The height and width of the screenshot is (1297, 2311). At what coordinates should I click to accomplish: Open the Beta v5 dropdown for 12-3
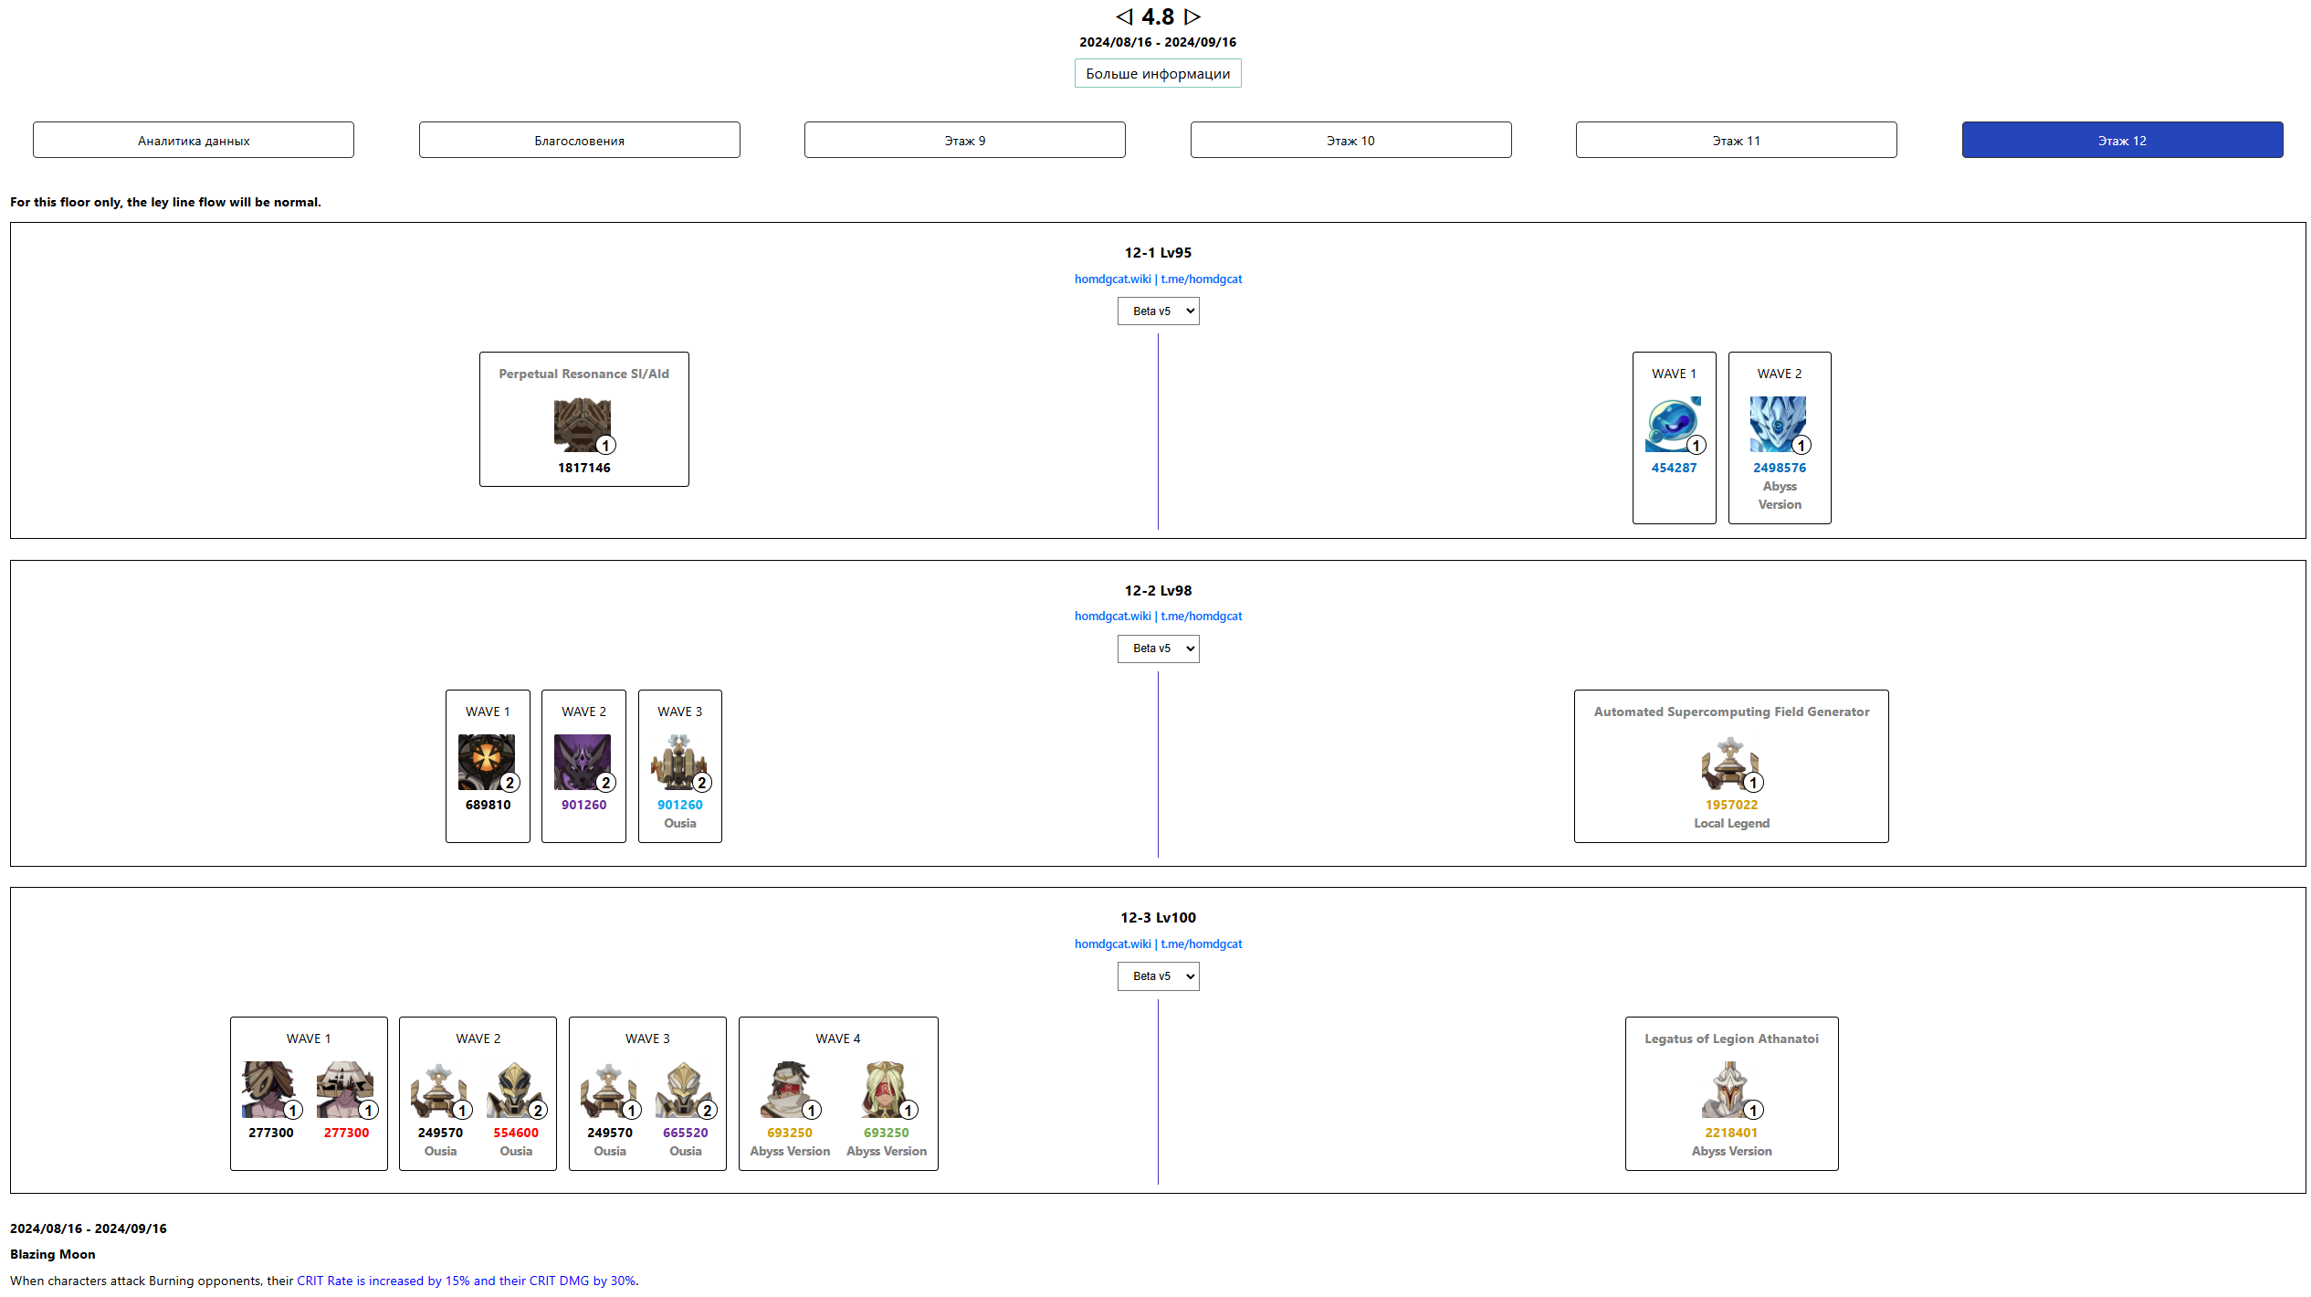(1158, 976)
